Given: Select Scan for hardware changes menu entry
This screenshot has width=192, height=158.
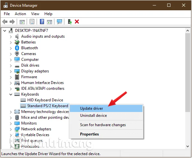Looking at the screenshot, I should (x=106, y=125).
